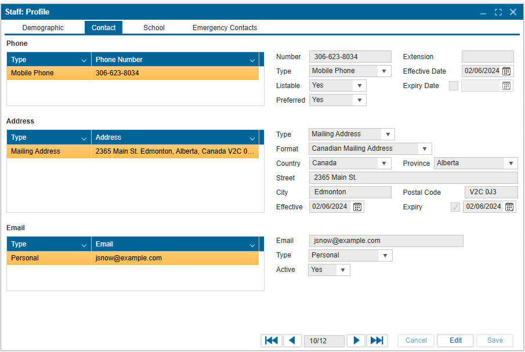The width and height of the screenshot is (525, 352).
Task: Open the phone Expiry Date calendar picker
Action: click(506, 86)
